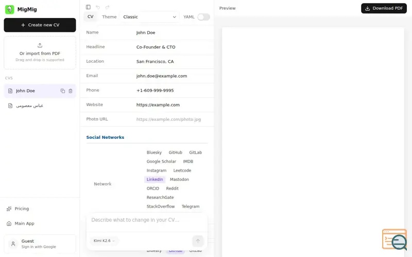
Task: Click the Pricing sparkle icon
Action: click(x=9, y=209)
